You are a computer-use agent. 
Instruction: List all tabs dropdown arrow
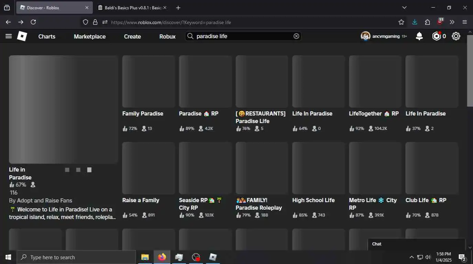404,8
